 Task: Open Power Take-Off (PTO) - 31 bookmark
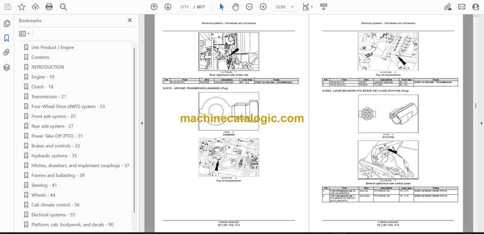pyautogui.click(x=57, y=136)
